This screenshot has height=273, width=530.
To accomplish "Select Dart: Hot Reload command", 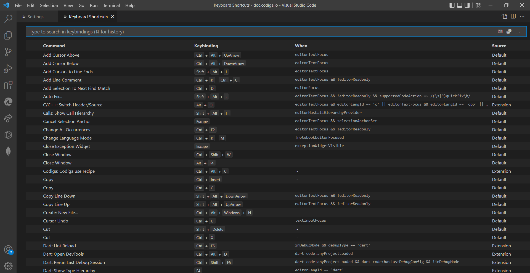I will coord(59,246).
